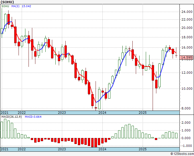This screenshot has height=156, width=194.
Task: Open the 12Stocks.com copyright link
Action: 182,154
